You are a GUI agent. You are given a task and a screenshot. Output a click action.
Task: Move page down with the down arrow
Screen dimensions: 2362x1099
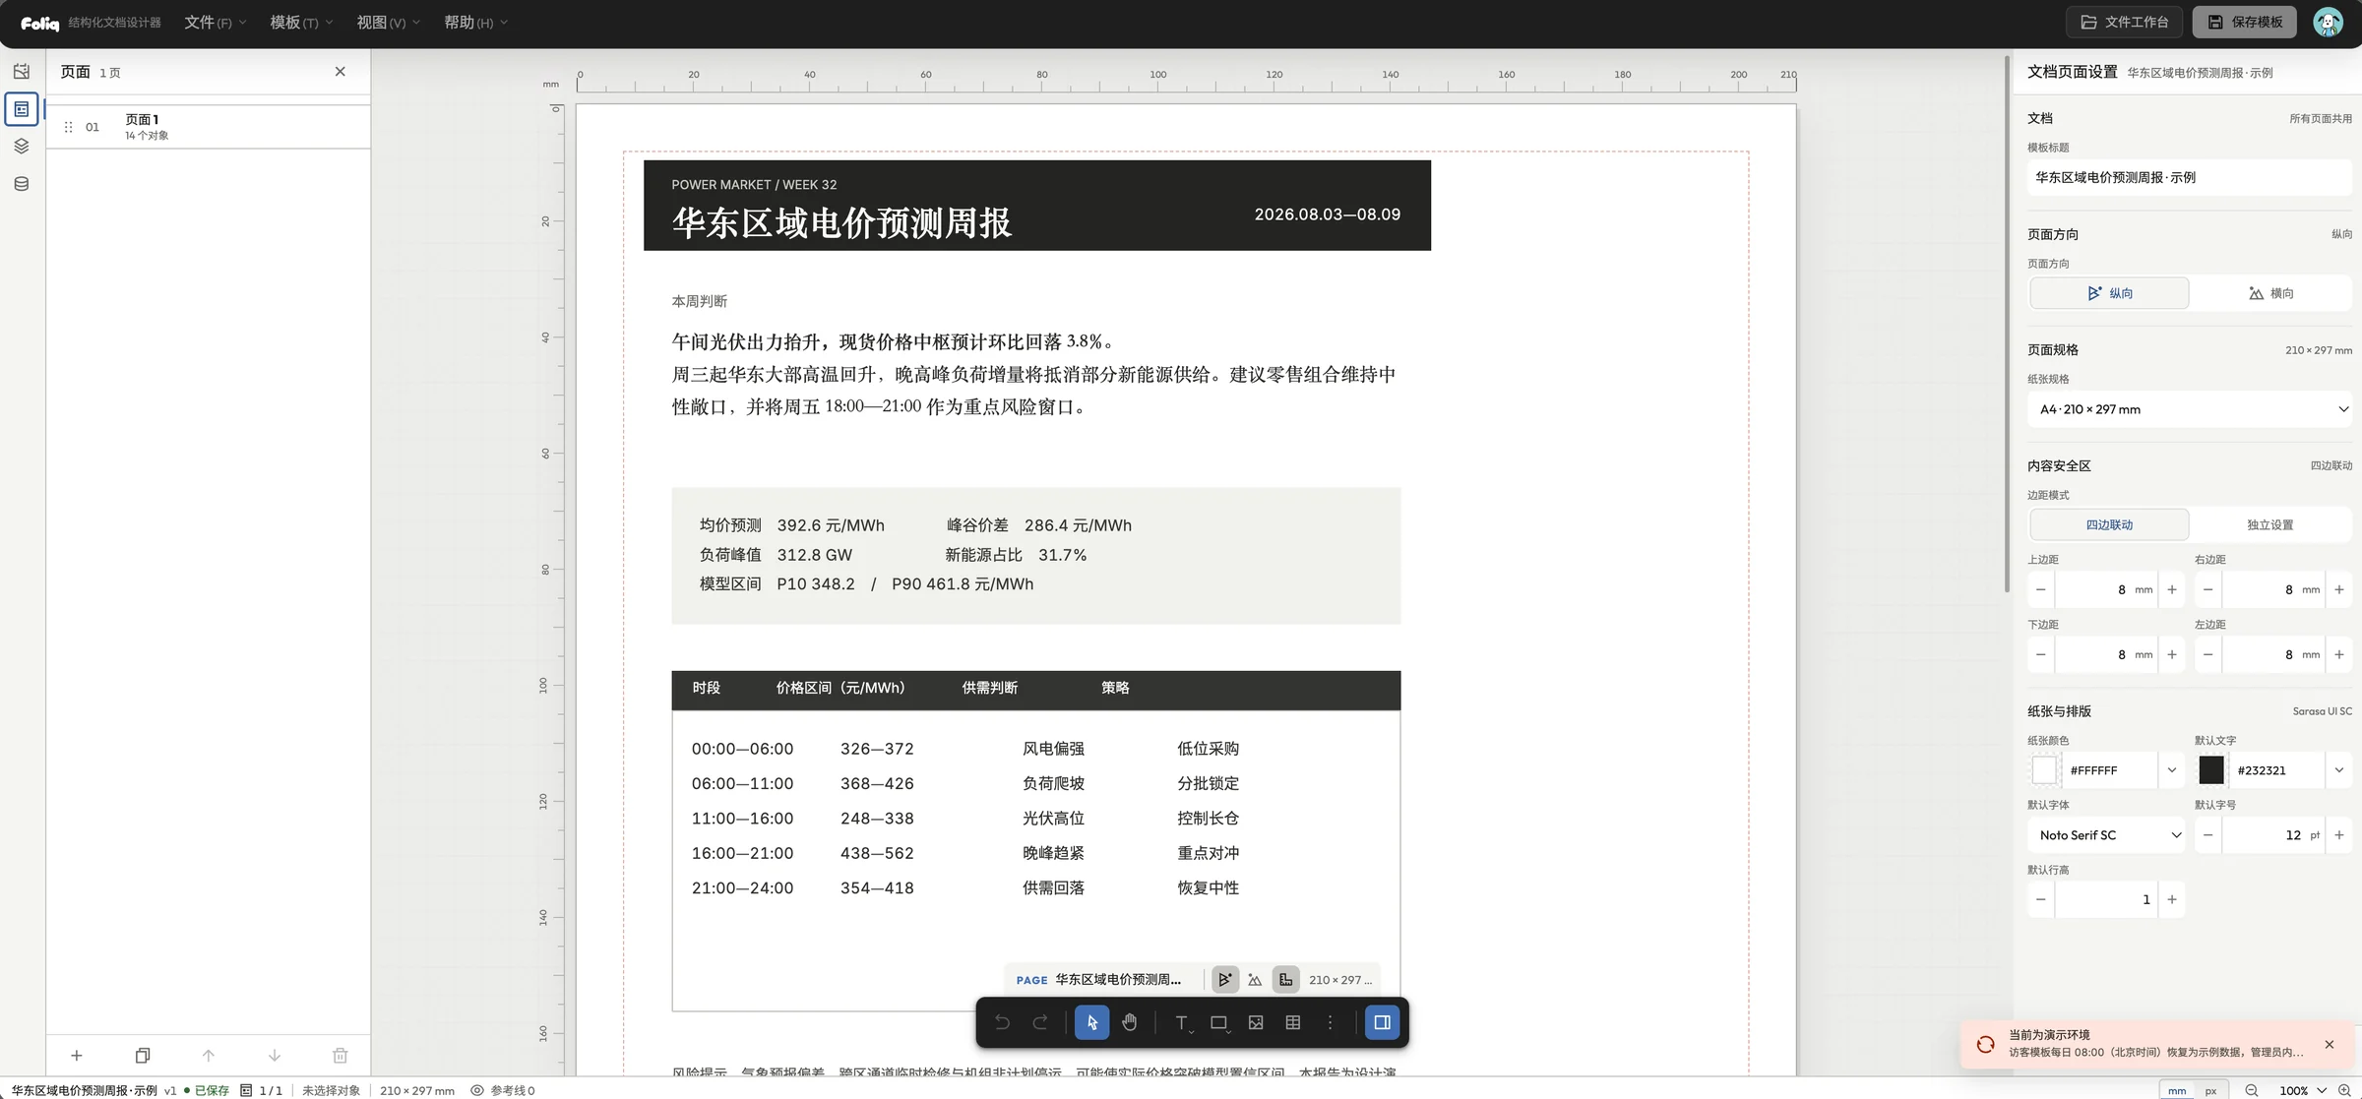[275, 1056]
